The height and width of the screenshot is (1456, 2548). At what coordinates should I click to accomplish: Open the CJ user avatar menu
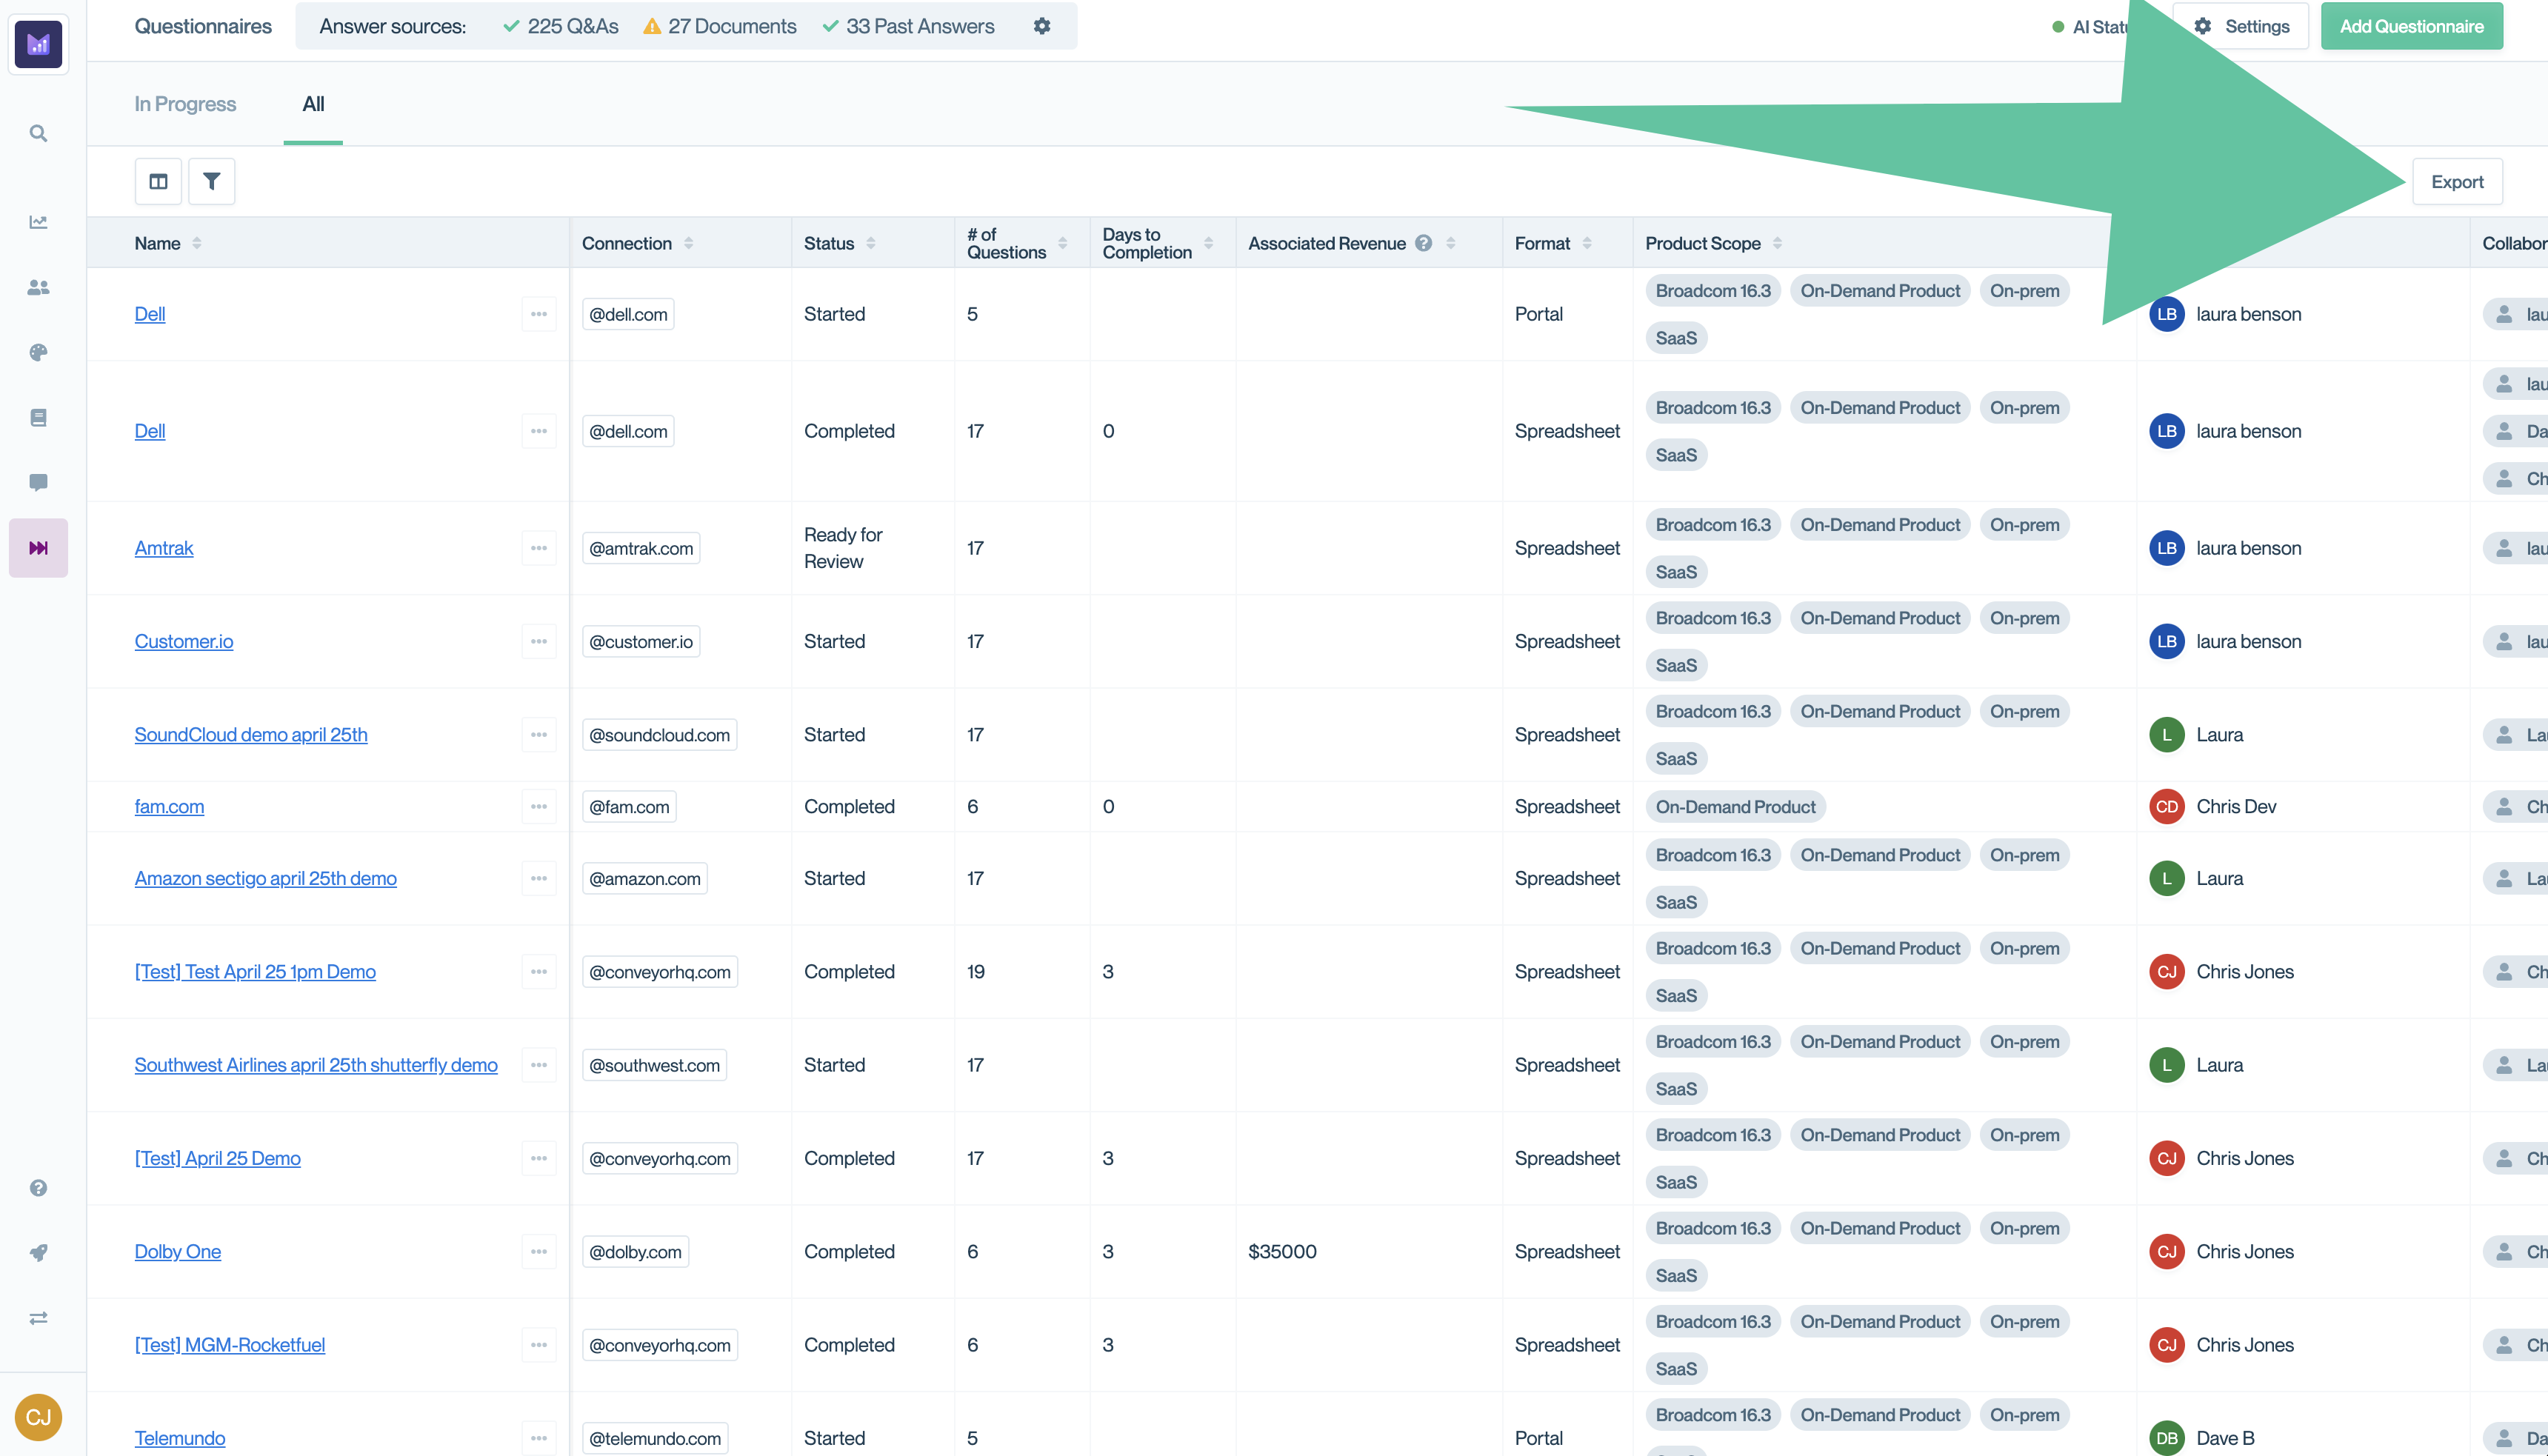[x=38, y=1417]
